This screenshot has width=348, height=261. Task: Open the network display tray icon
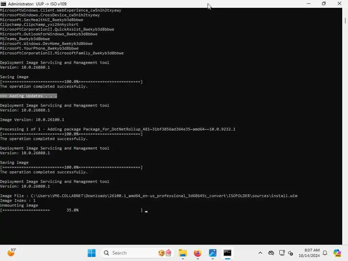tap(282, 253)
